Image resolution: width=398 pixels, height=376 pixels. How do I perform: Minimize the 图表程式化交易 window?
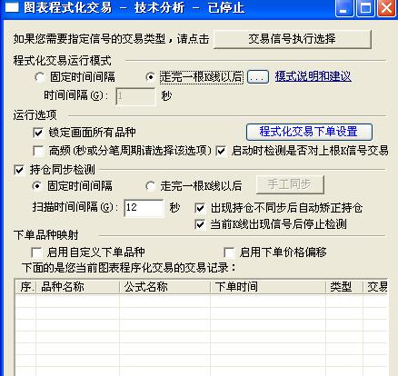344,8
